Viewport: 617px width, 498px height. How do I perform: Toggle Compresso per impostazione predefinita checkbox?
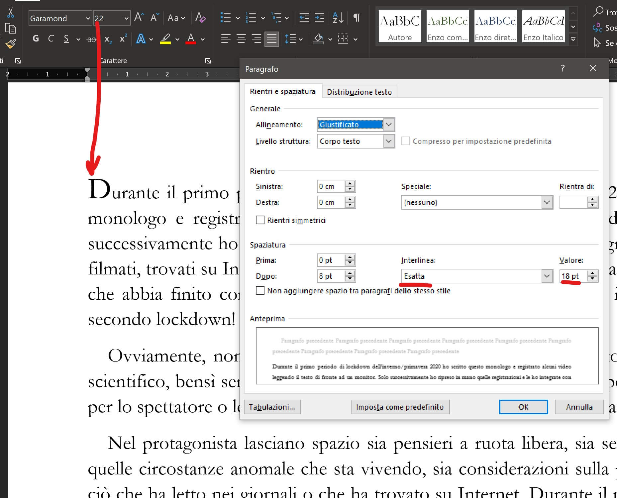(405, 141)
